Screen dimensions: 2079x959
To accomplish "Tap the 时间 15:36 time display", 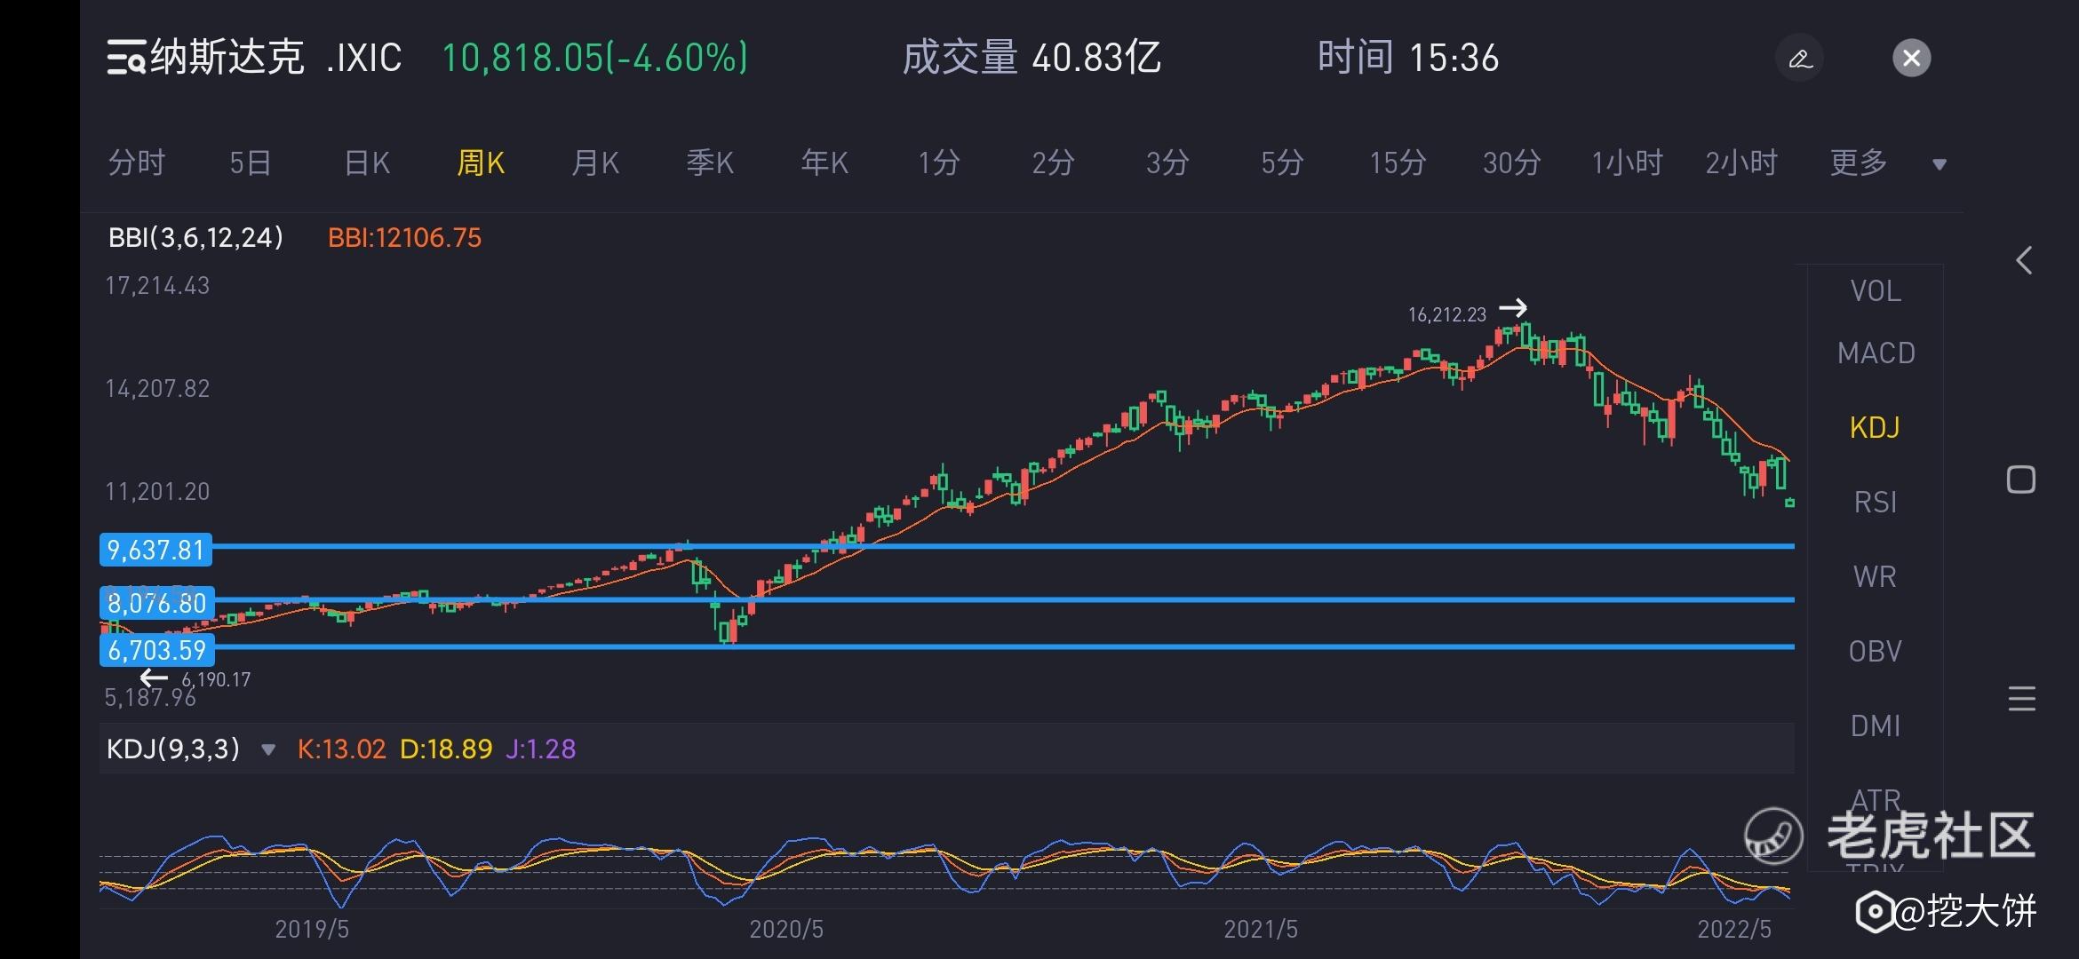I will coord(1408,59).
